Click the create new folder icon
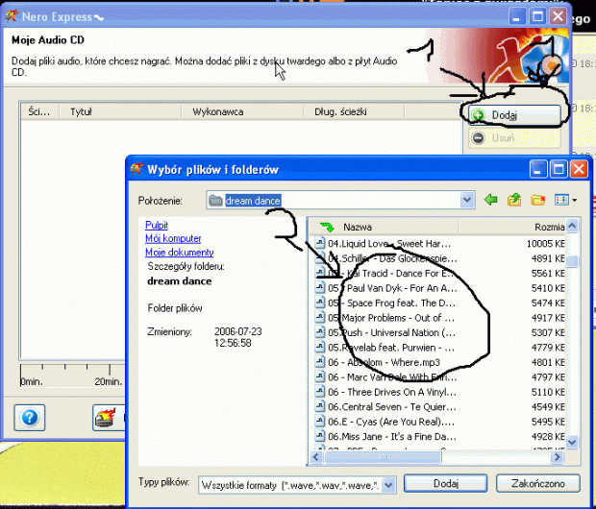The image size is (596, 509). [x=537, y=200]
